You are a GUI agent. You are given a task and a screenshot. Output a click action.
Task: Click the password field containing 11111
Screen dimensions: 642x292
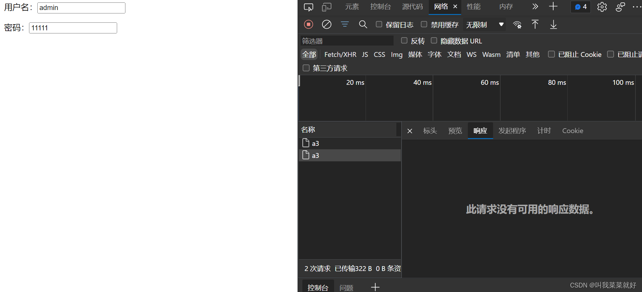(73, 28)
